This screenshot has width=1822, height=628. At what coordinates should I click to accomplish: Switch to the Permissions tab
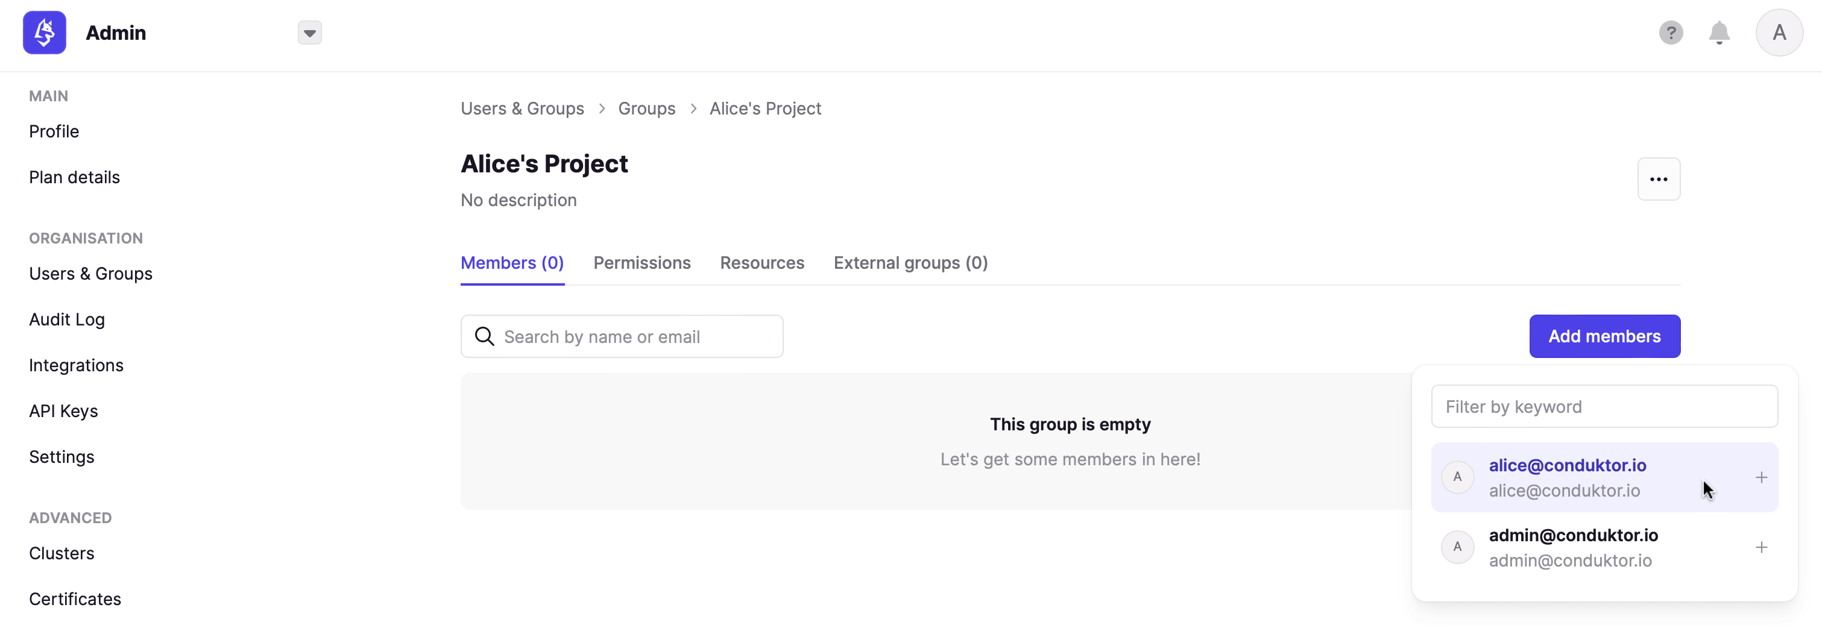pos(641,263)
